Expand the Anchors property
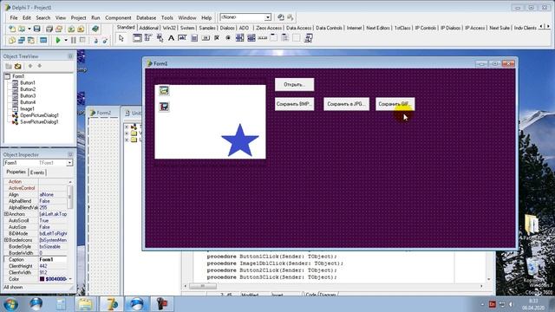The width and height of the screenshot is (555, 312). (6, 214)
